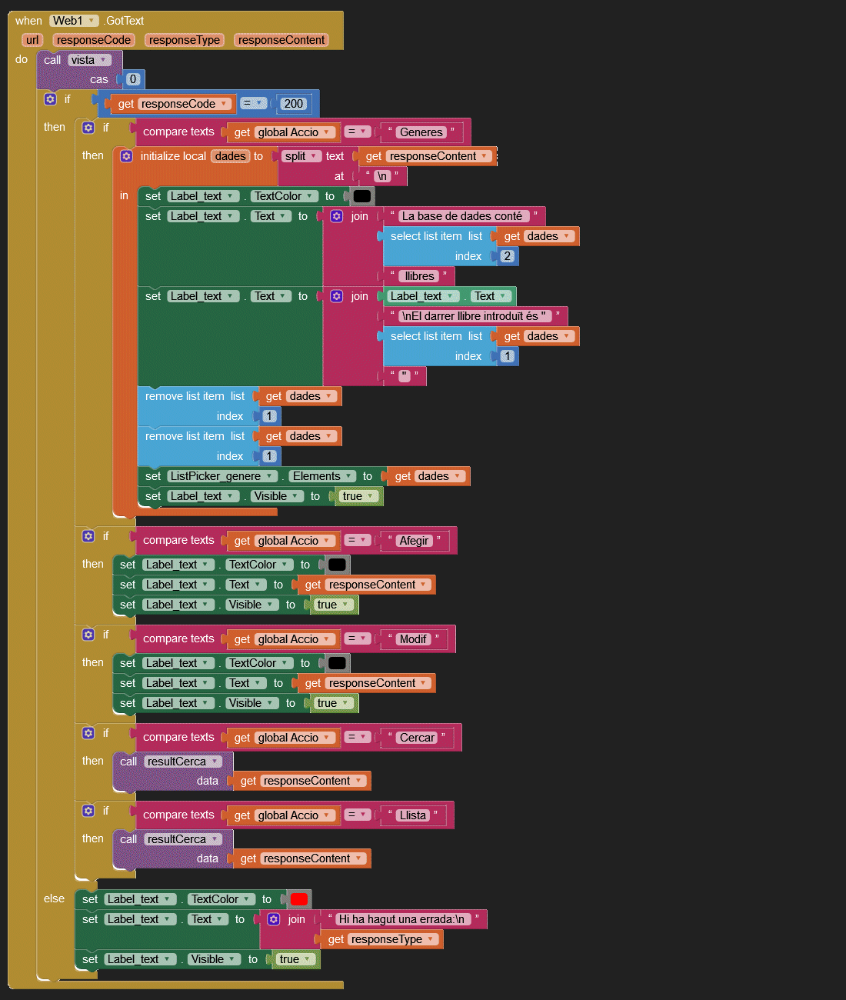Expand the vista procedure dropdown

(x=89, y=60)
